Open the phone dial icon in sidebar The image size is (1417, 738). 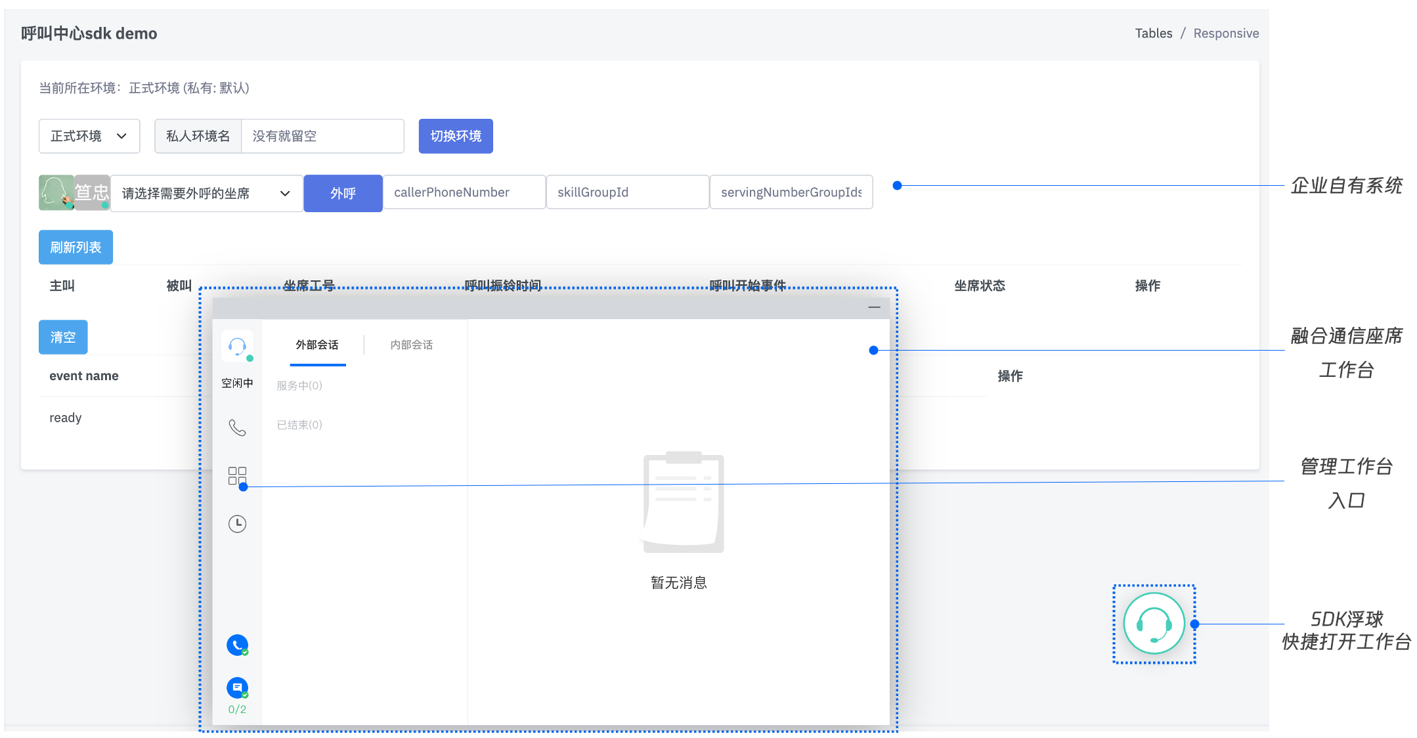click(x=237, y=428)
